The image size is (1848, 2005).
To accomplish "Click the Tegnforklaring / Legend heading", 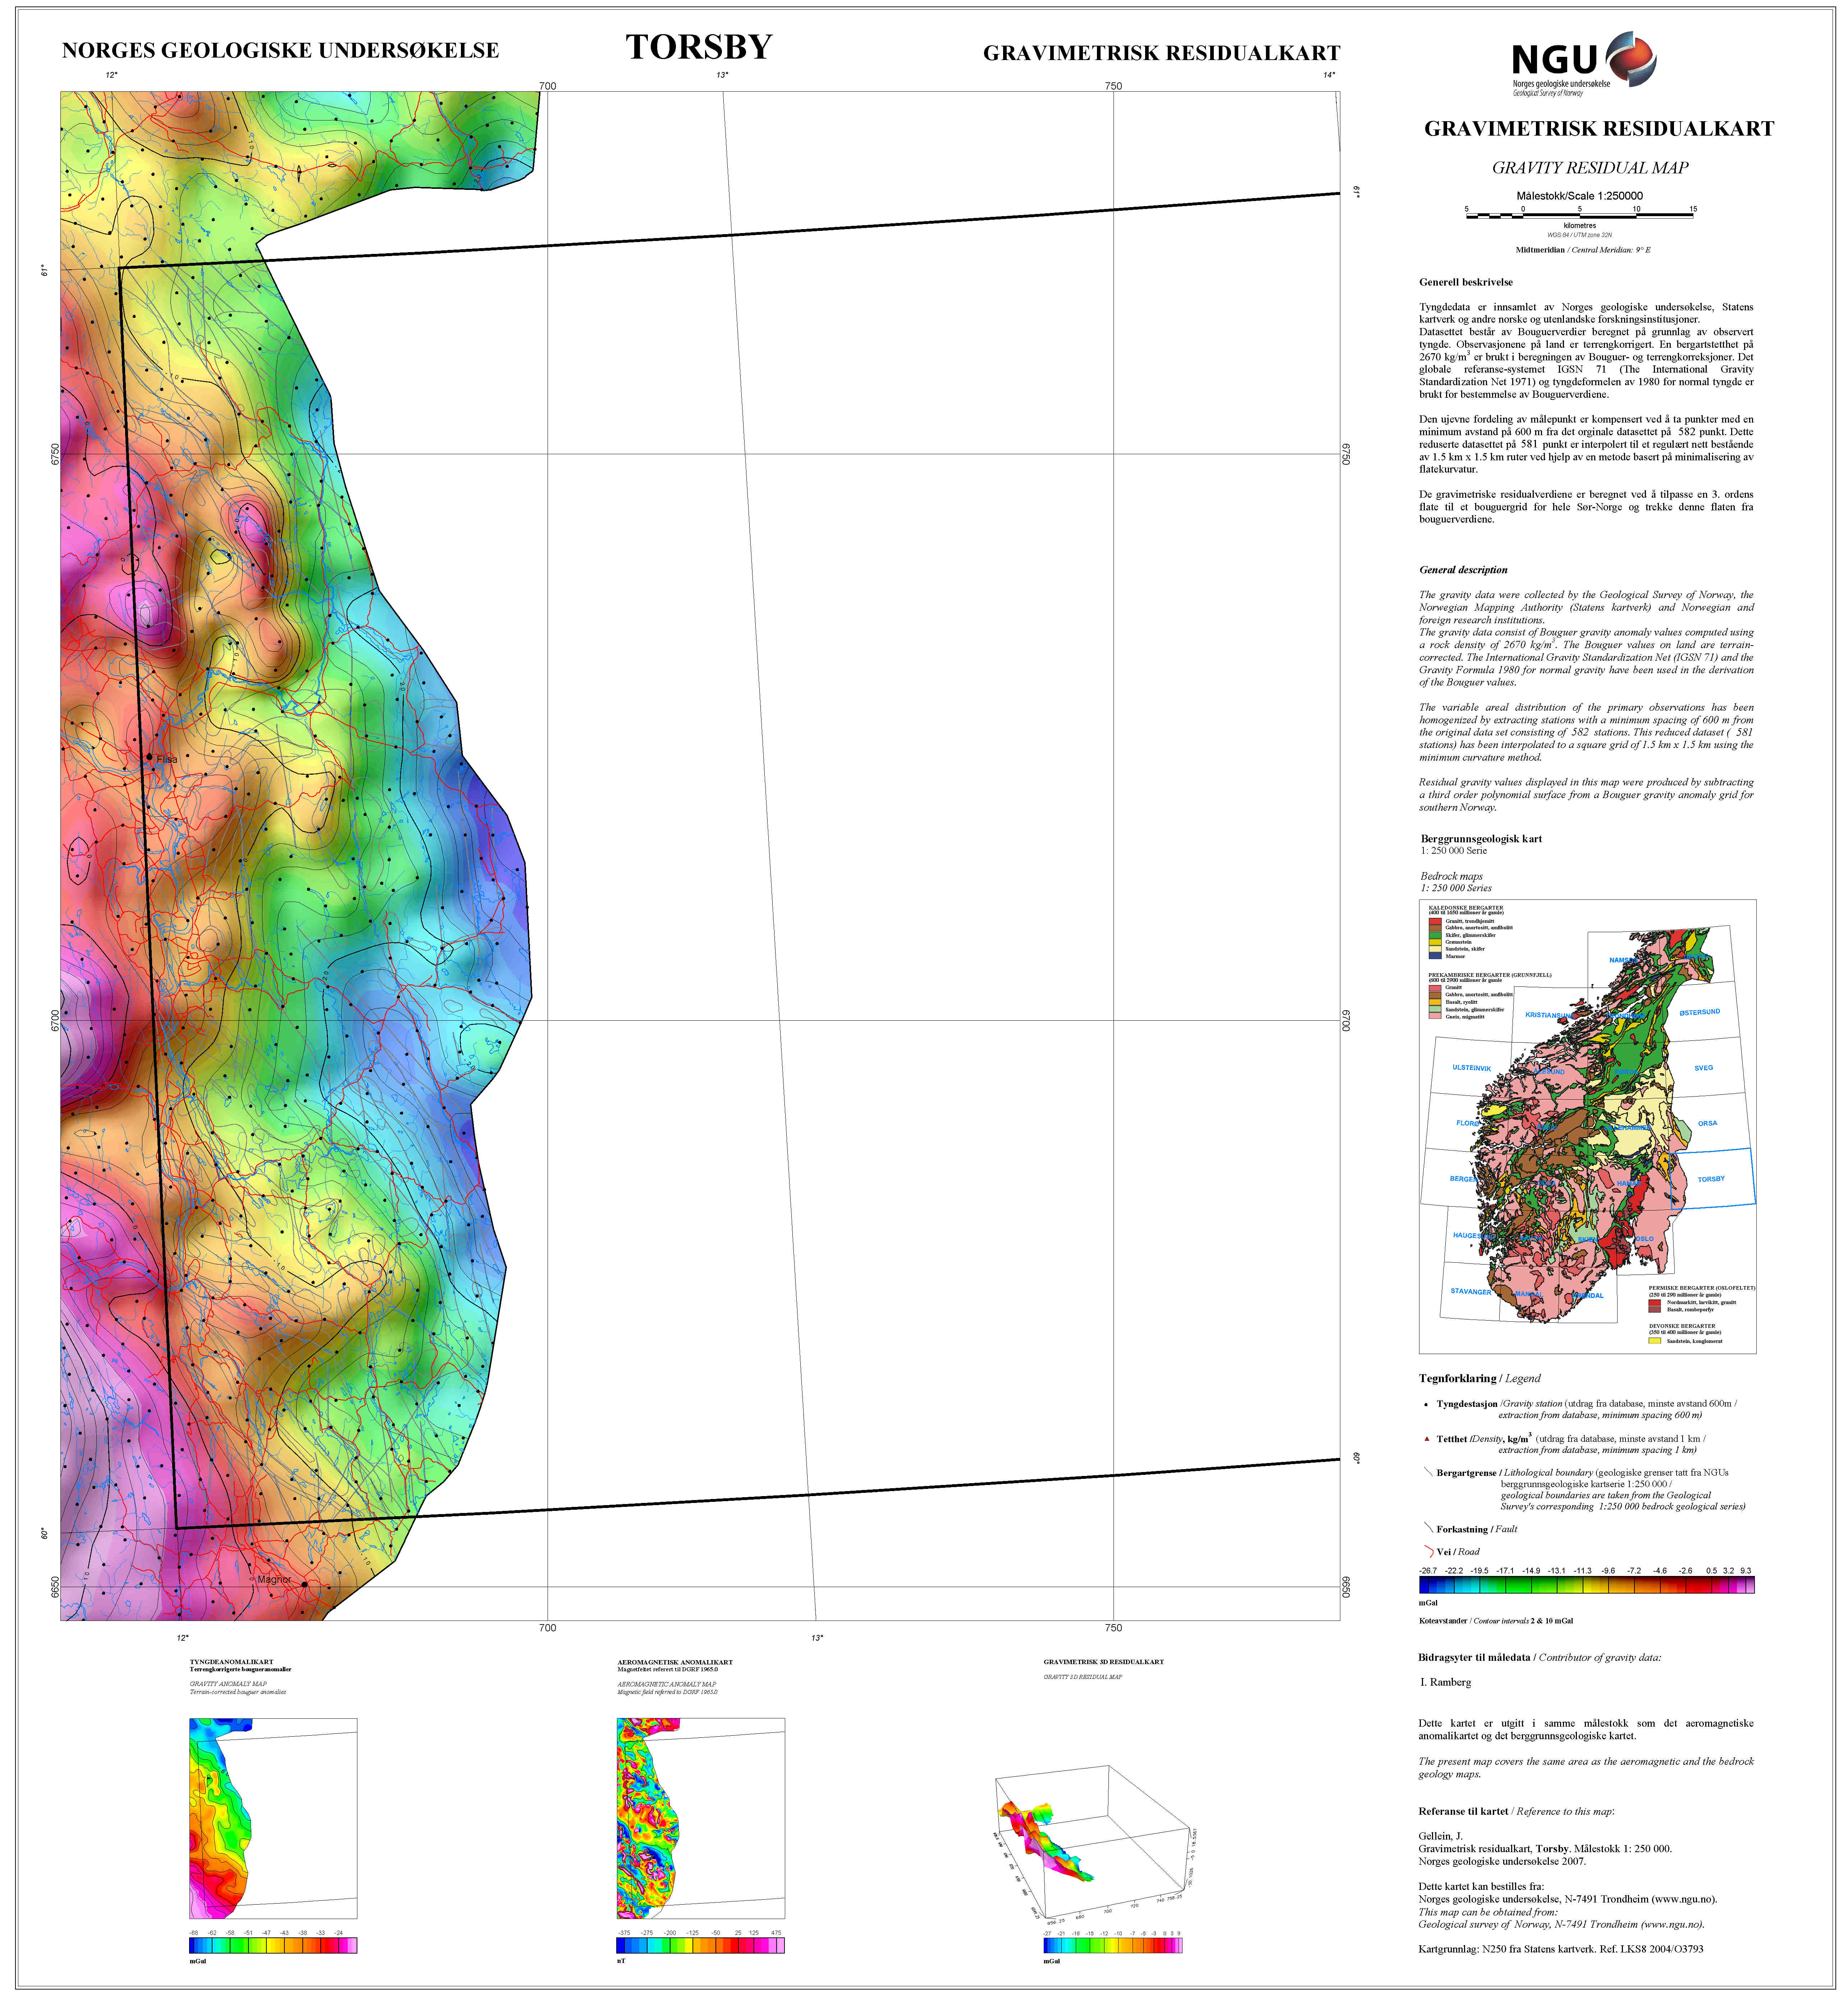I will 1480,1379.
